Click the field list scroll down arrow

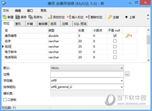coord(148,60)
